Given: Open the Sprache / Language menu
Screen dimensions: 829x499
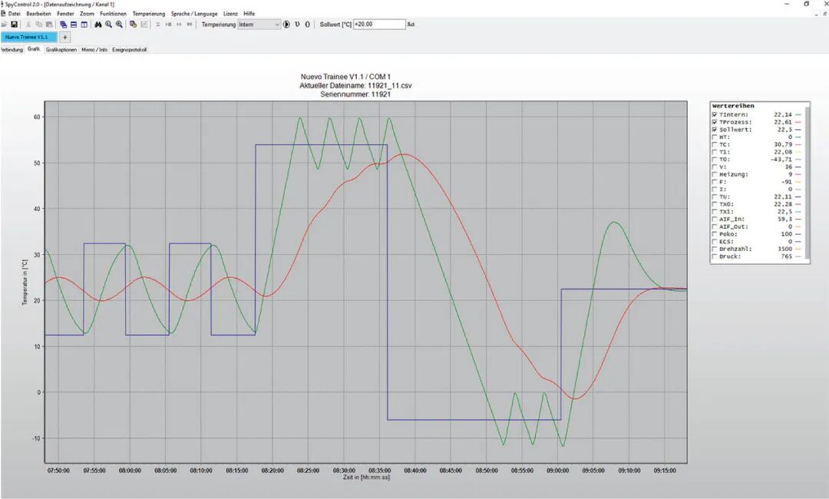Looking at the screenshot, I should (x=194, y=14).
